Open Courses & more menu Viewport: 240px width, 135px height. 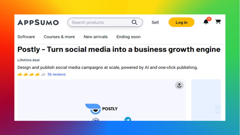[x=59, y=37]
